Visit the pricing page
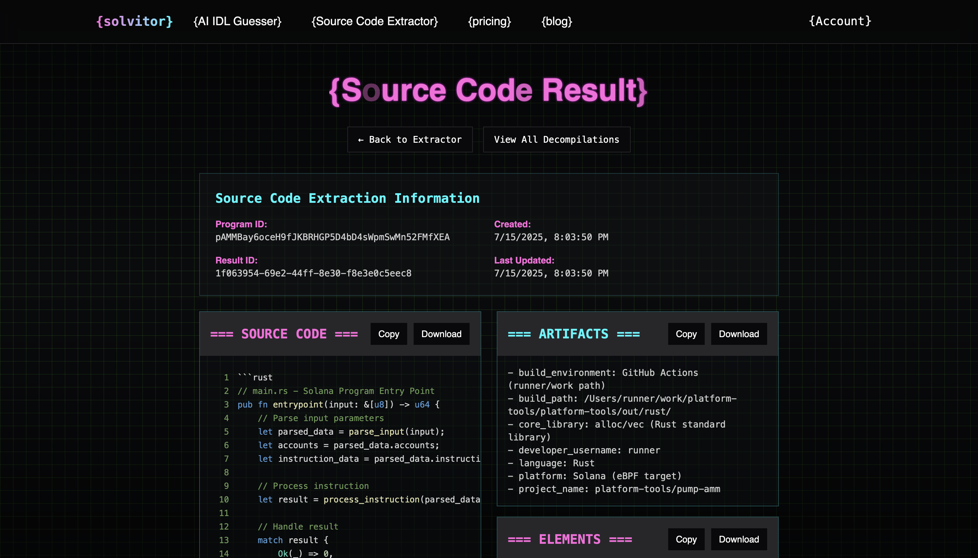This screenshot has width=978, height=558. pos(489,21)
